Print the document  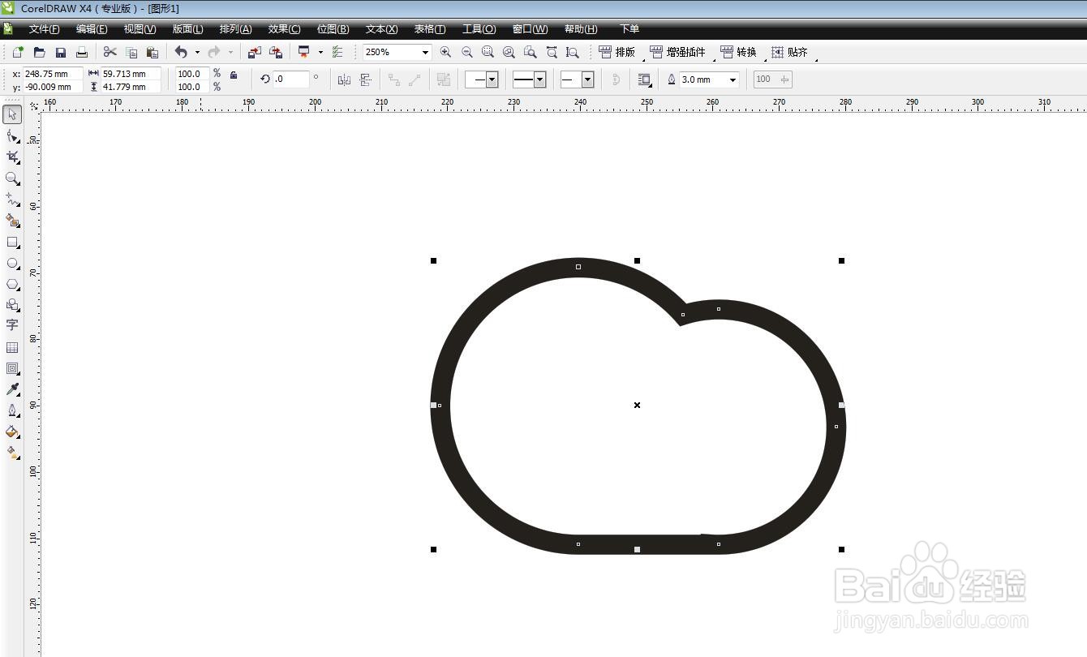pos(81,52)
